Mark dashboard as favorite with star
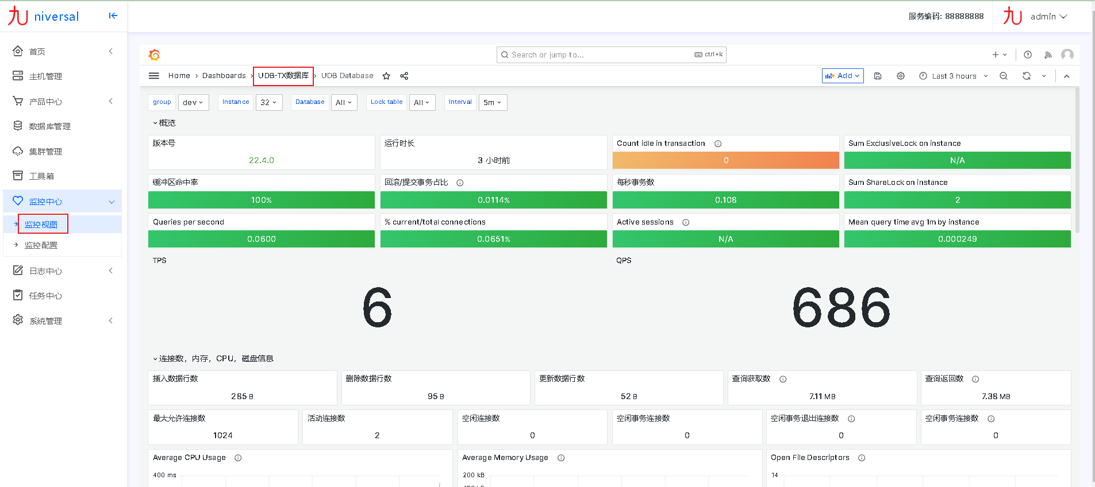The image size is (1095, 487). pyautogui.click(x=386, y=76)
